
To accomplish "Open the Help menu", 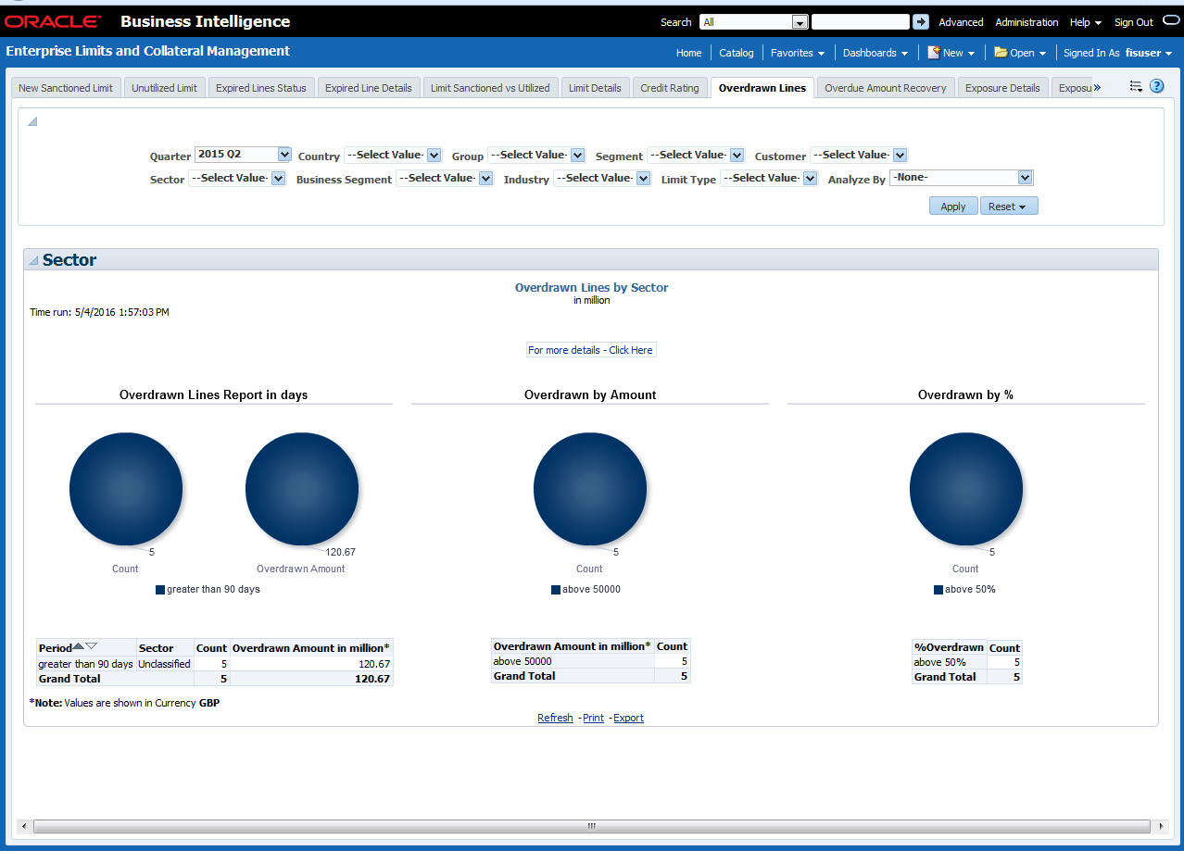I will click(x=1085, y=22).
